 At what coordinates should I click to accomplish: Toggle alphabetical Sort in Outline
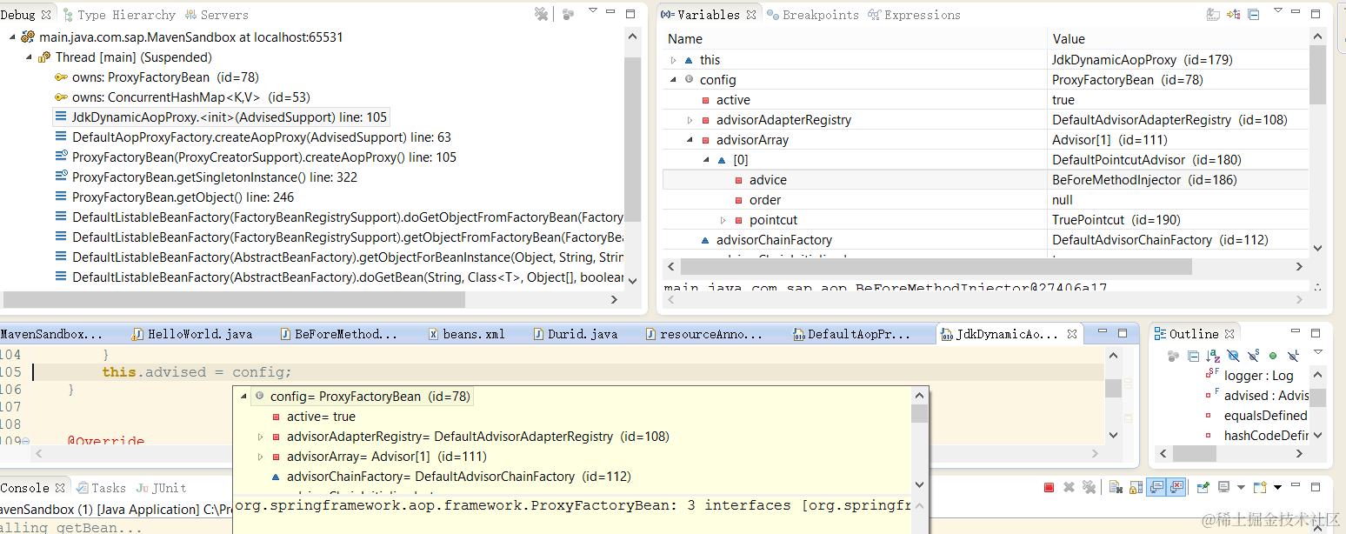click(1213, 356)
